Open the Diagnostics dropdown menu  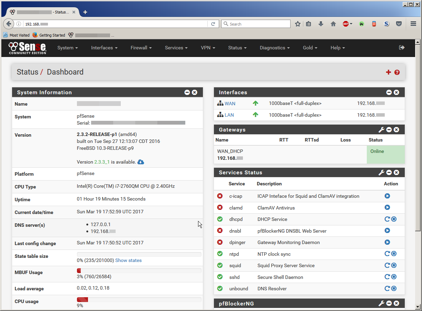275,48
